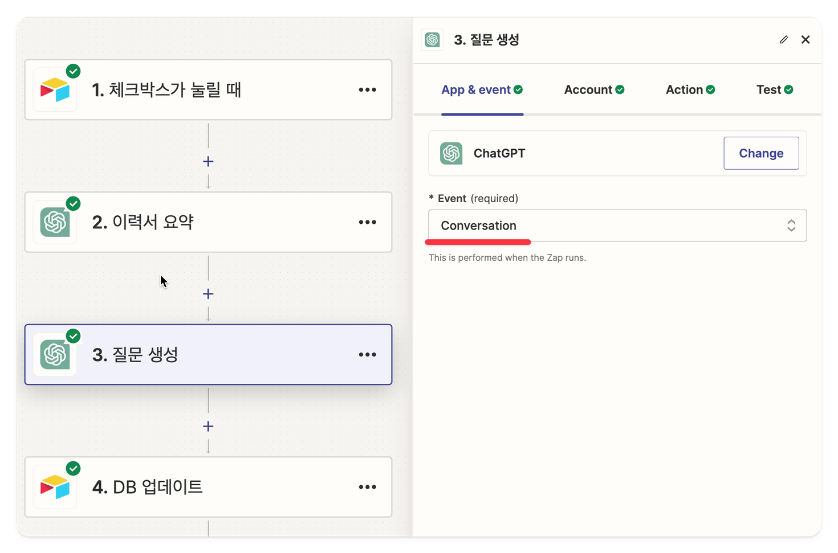Click the Event dropdown up-down arrows
The image size is (838, 553).
[791, 226]
